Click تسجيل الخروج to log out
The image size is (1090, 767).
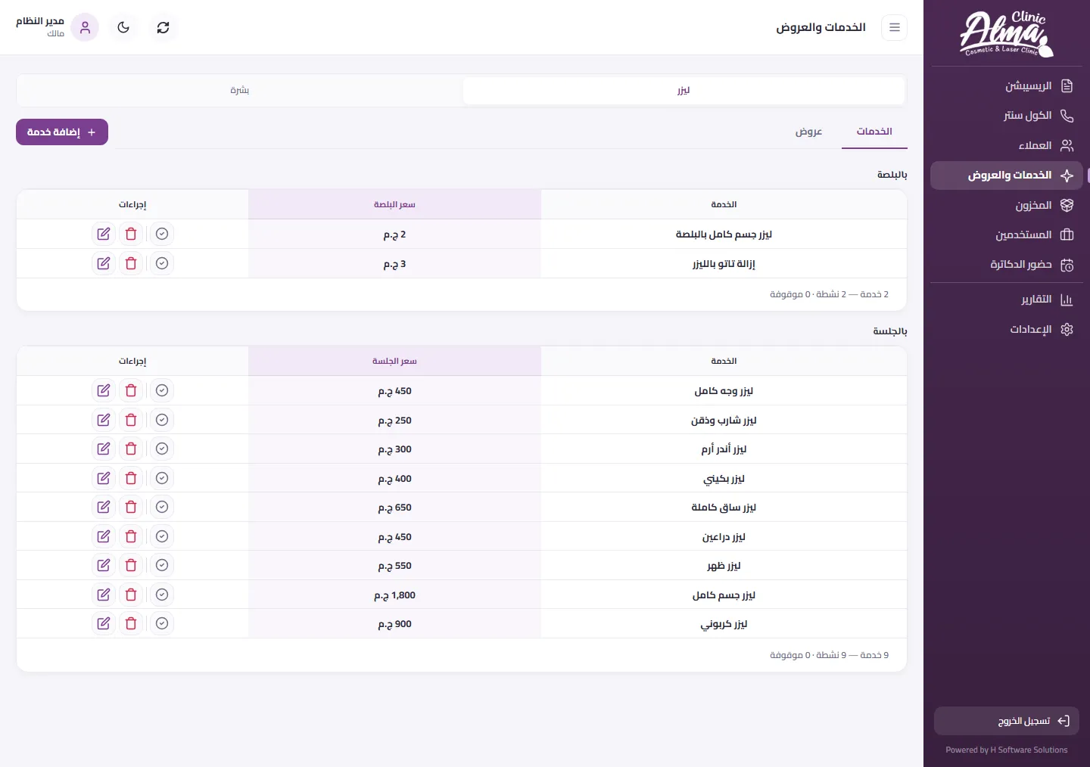pos(1007,721)
